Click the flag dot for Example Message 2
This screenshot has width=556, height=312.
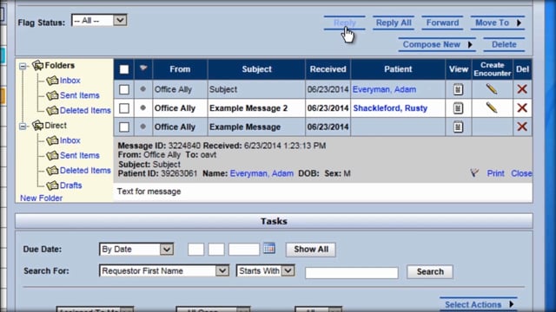142,107
